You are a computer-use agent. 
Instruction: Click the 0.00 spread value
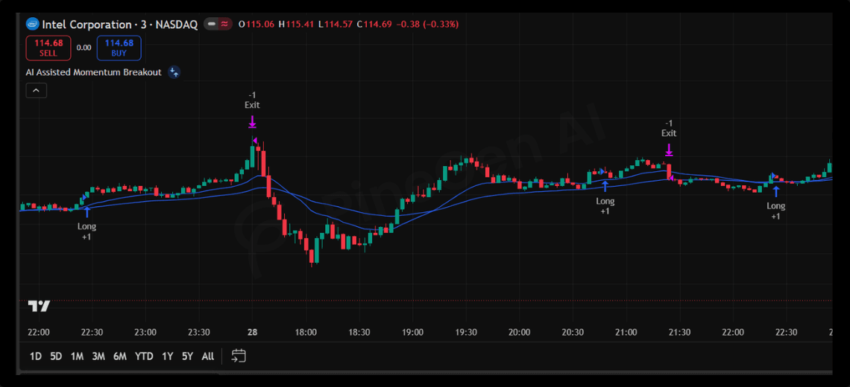[84, 48]
